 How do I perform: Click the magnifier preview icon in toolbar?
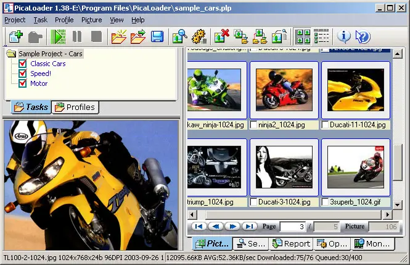[179, 36]
